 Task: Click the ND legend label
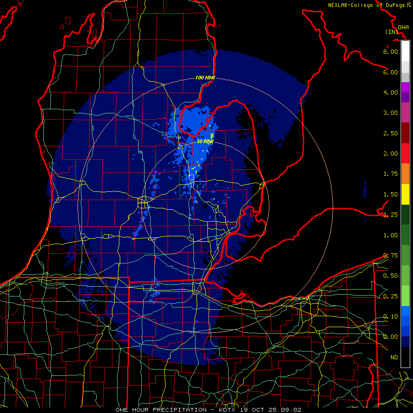(394, 357)
